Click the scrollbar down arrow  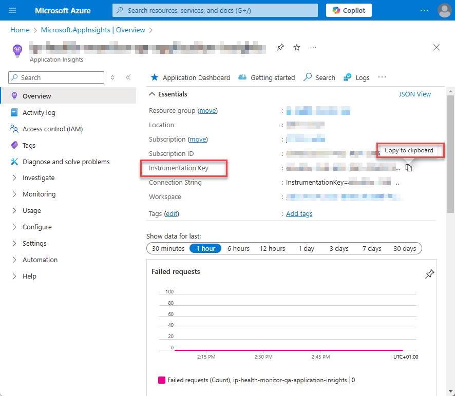click(450, 391)
